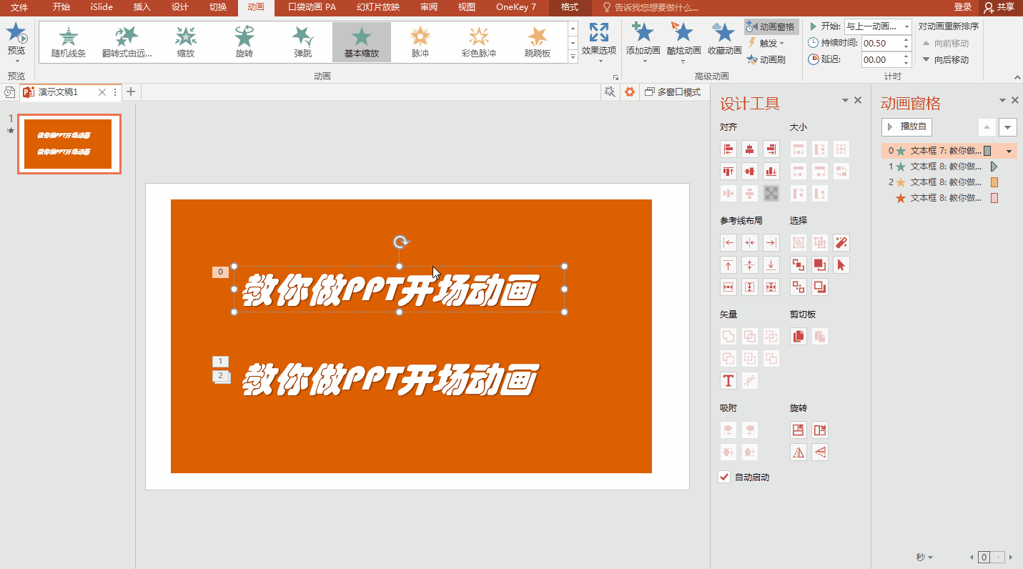Select animation entry 1 文本框 8
The width and height of the screenshot is (1023, 569).
[949, 167]
